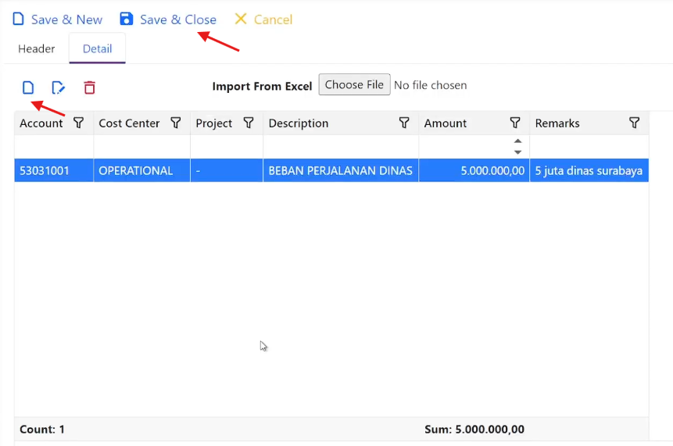Click the Remarks filter input field
Image resolution: width=673 pixels, height=446 pixels.
[x=589, y=147]
